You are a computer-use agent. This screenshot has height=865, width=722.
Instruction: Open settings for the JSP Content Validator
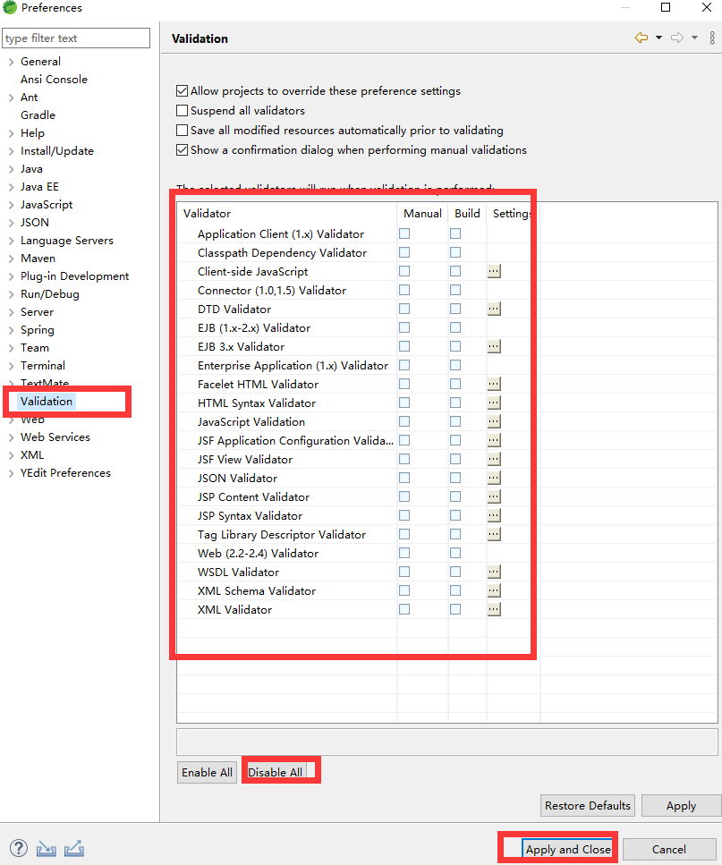point(494,496)
